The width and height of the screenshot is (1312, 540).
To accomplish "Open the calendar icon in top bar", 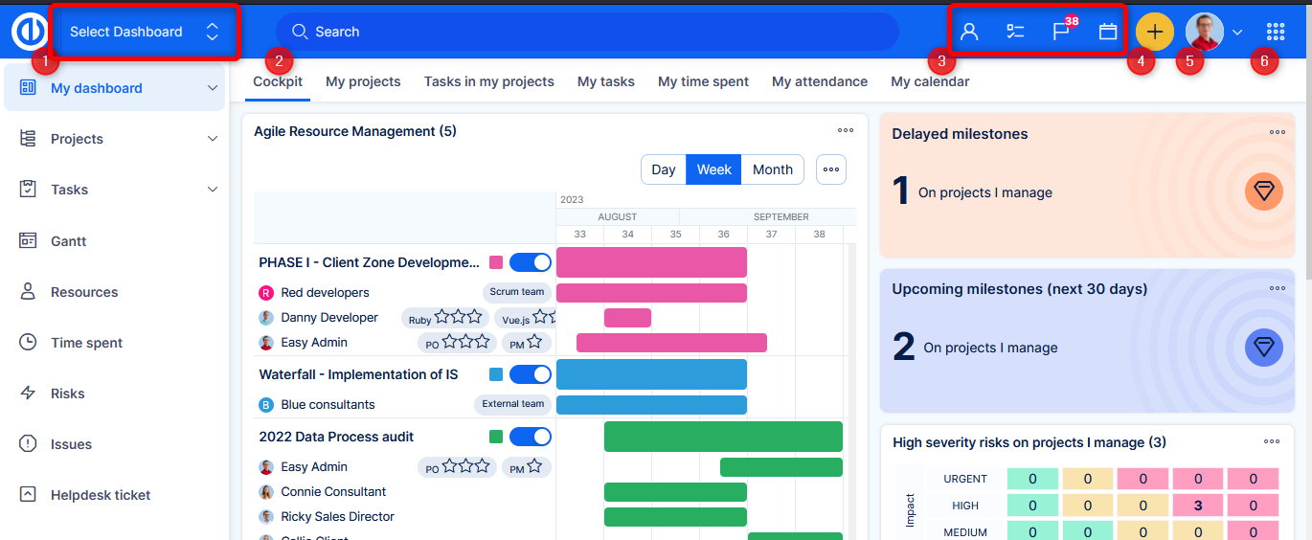I will tap(1108, 32).
